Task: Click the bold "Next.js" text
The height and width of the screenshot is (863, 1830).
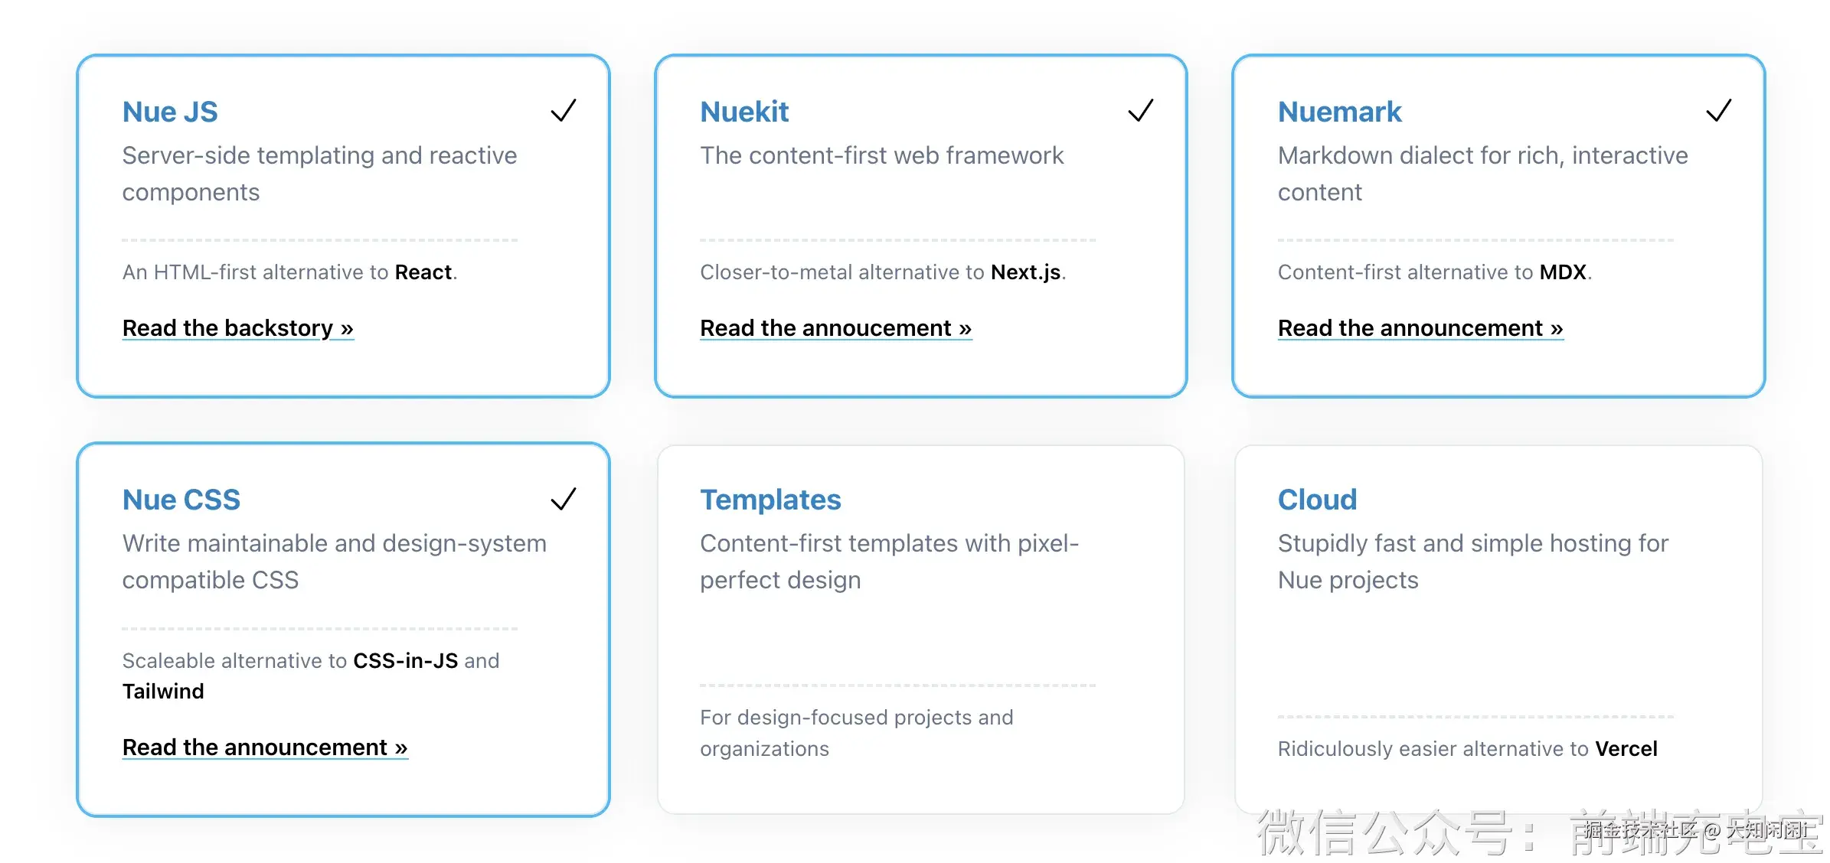Action: (x=1026, y=272)
